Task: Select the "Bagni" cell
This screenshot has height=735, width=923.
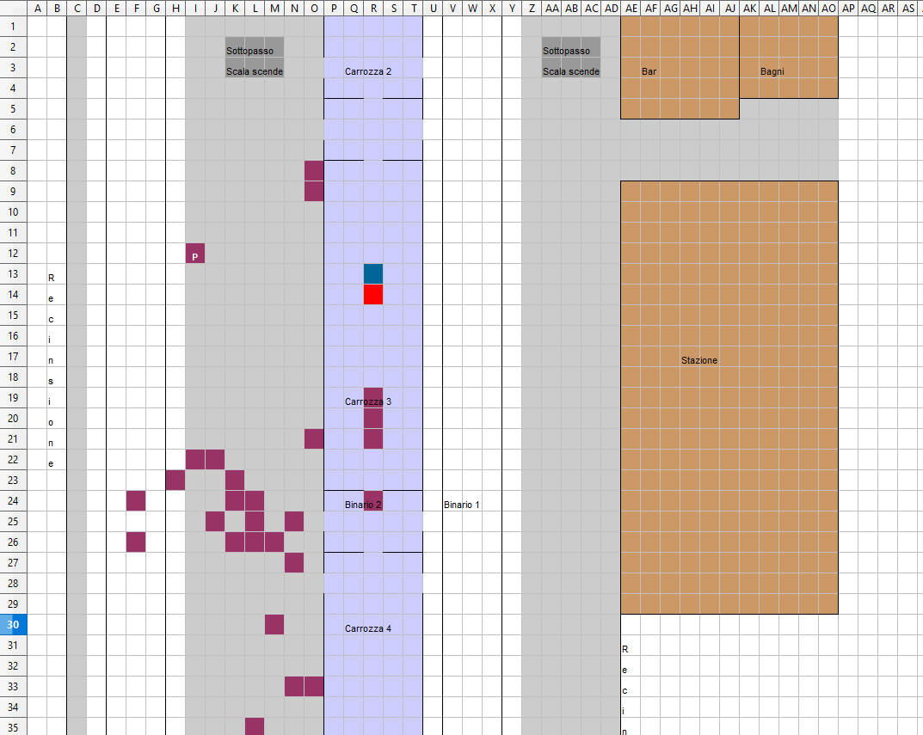Action: point(772,71)
